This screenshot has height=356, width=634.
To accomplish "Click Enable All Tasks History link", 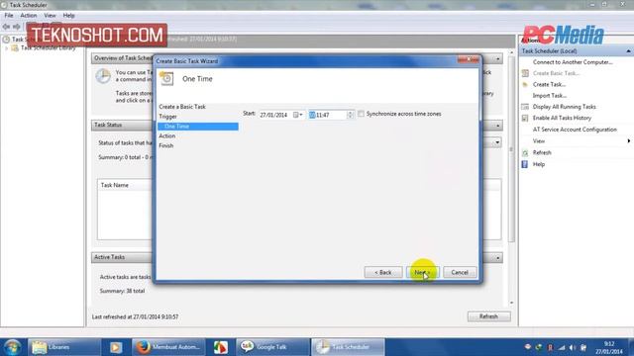I will click(x=562, y=118).
